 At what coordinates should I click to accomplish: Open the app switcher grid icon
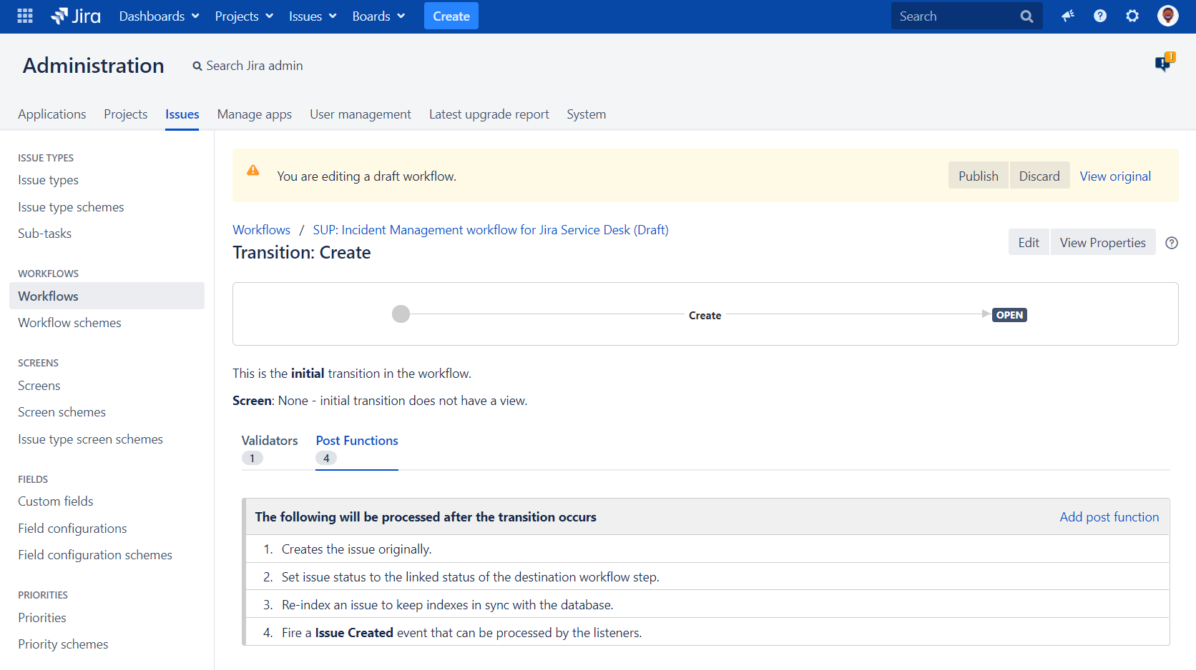pyautogui.click(x=24, y=16)
